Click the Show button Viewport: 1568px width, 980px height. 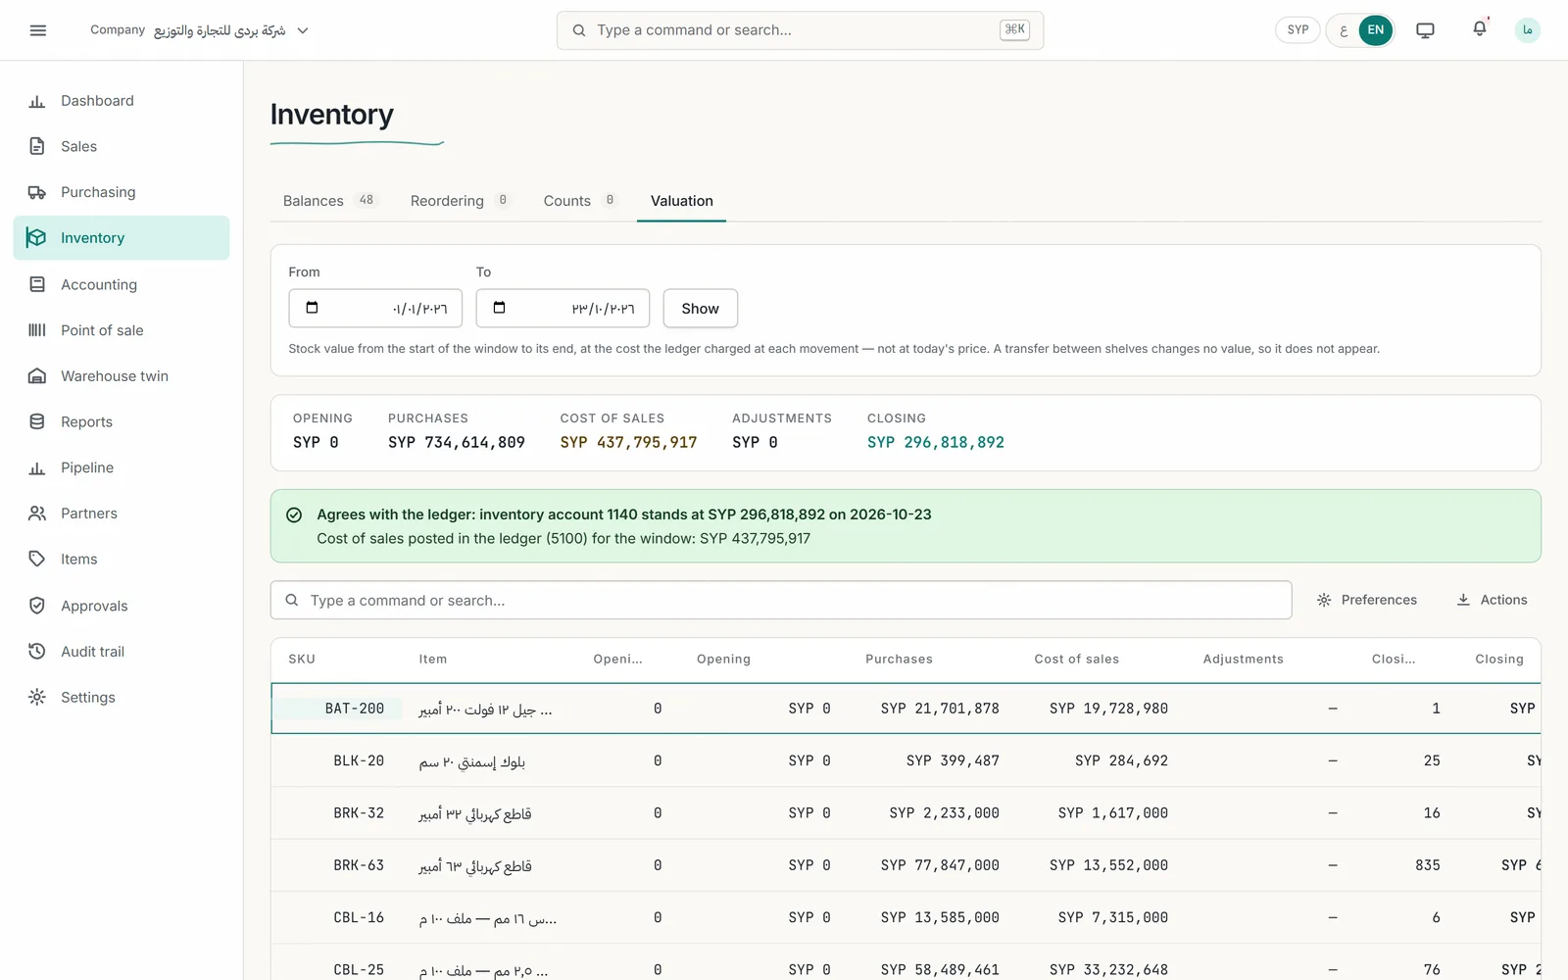(701, 309)
